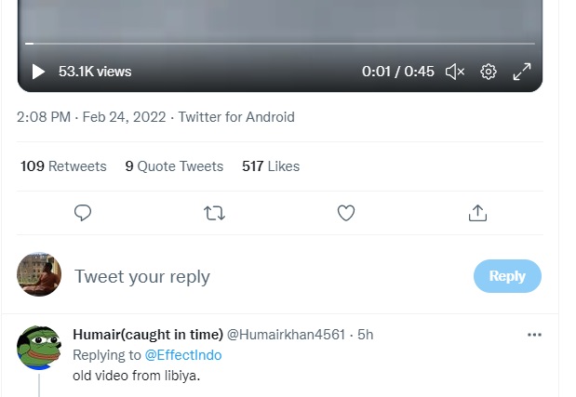Unmute the video sound
576x397 pixels.
[454, 72]
